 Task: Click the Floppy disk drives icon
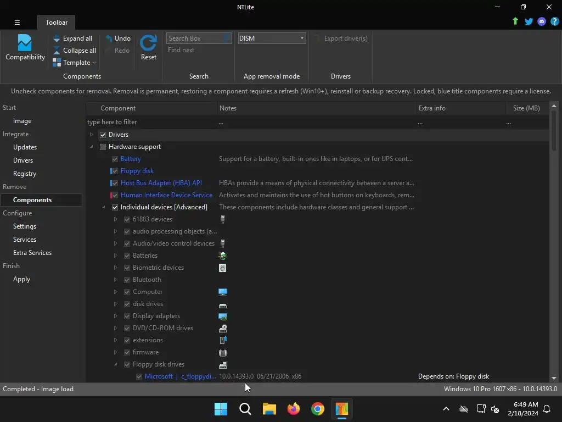tap(223, 365)
